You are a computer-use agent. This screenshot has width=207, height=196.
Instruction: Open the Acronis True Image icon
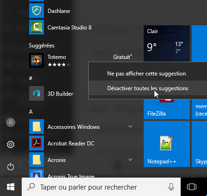[37, 173]
